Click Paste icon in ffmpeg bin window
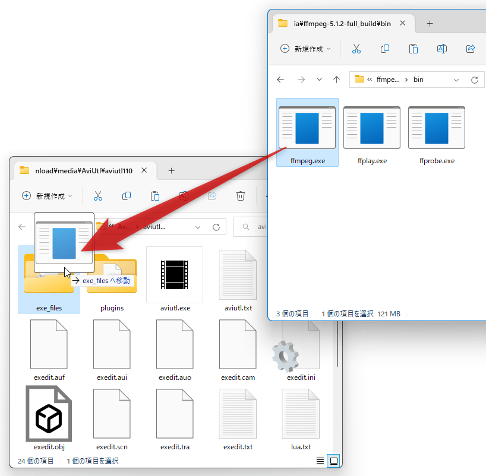This screenshot has width=486, height=476. point(413,49)
